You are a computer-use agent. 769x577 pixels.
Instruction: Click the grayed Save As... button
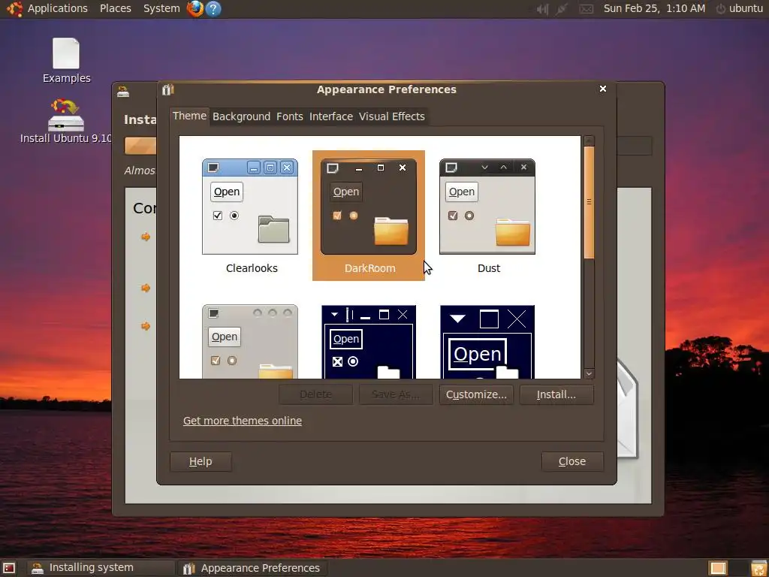[x=396, y=394]
